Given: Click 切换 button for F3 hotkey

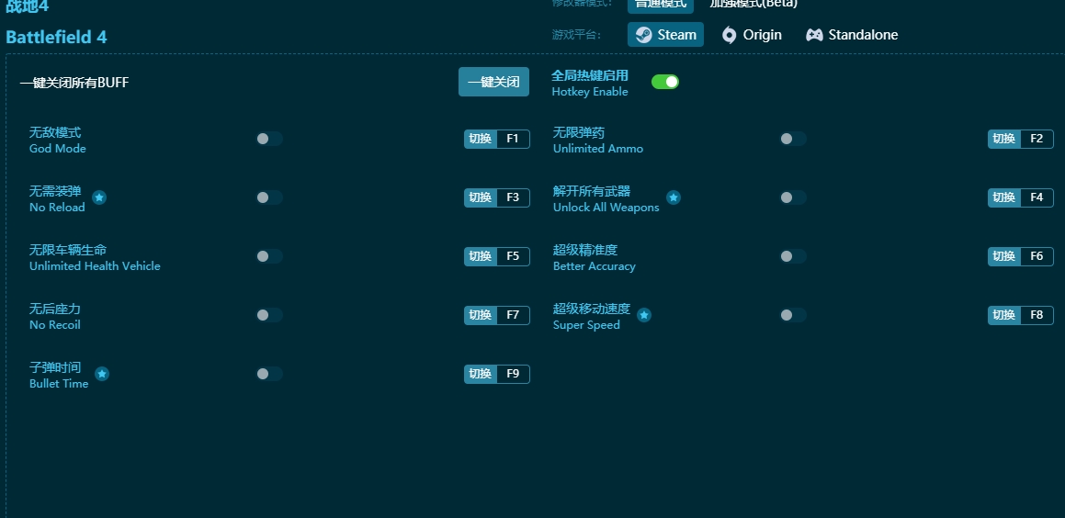Looking at the screenshot, I should (x=481, y=197).
